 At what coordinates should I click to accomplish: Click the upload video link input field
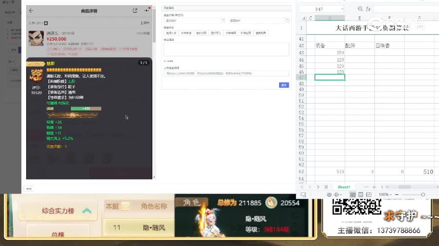click(226, 73)
